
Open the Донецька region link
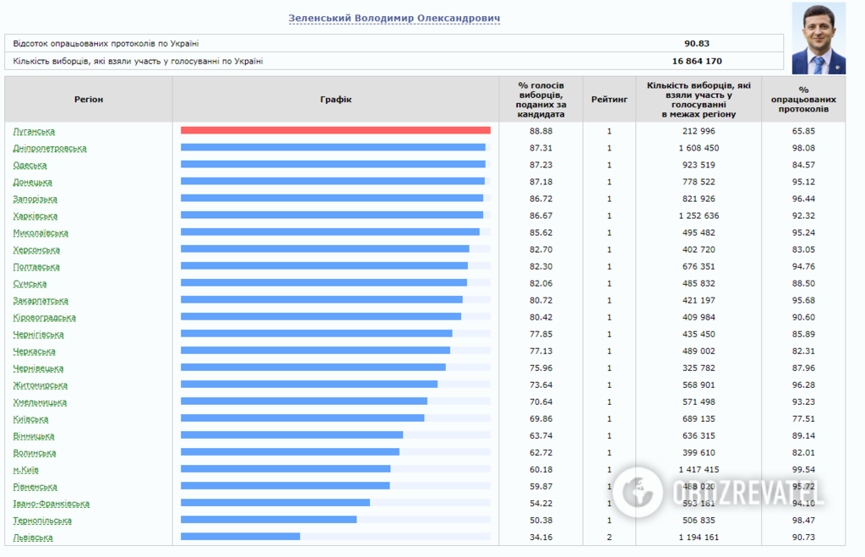click(33, 182)
